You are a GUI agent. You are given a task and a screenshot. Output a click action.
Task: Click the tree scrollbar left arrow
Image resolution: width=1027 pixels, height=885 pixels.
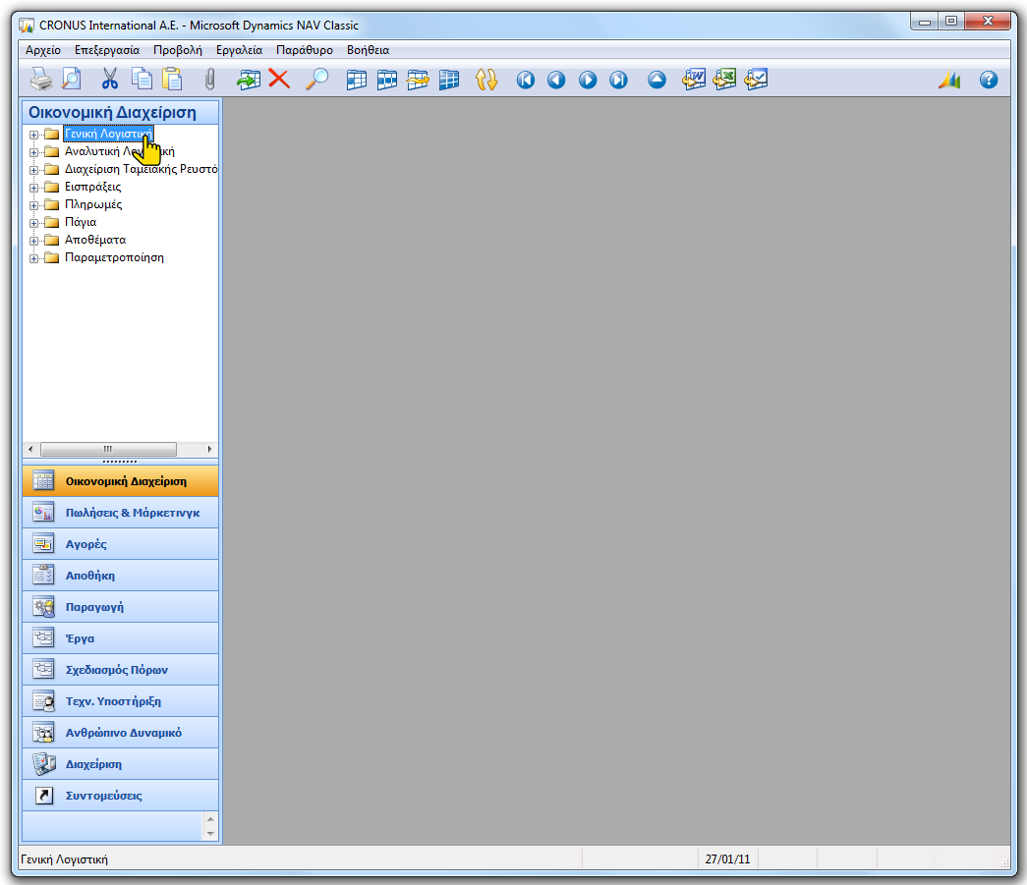tap(30, 449)
